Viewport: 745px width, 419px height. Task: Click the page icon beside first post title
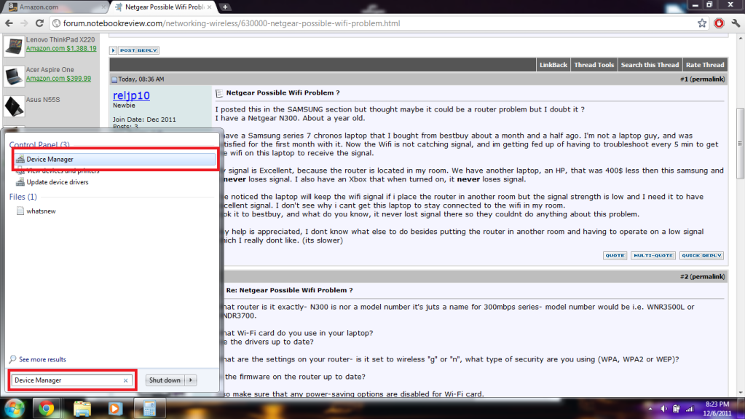tap(219, 93)
